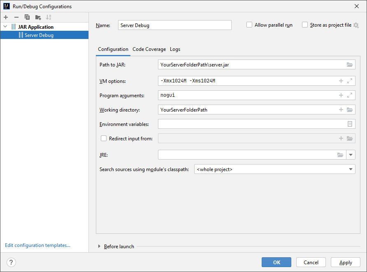
Task: Open the module classpath dropdown
Action: [351, 169]
